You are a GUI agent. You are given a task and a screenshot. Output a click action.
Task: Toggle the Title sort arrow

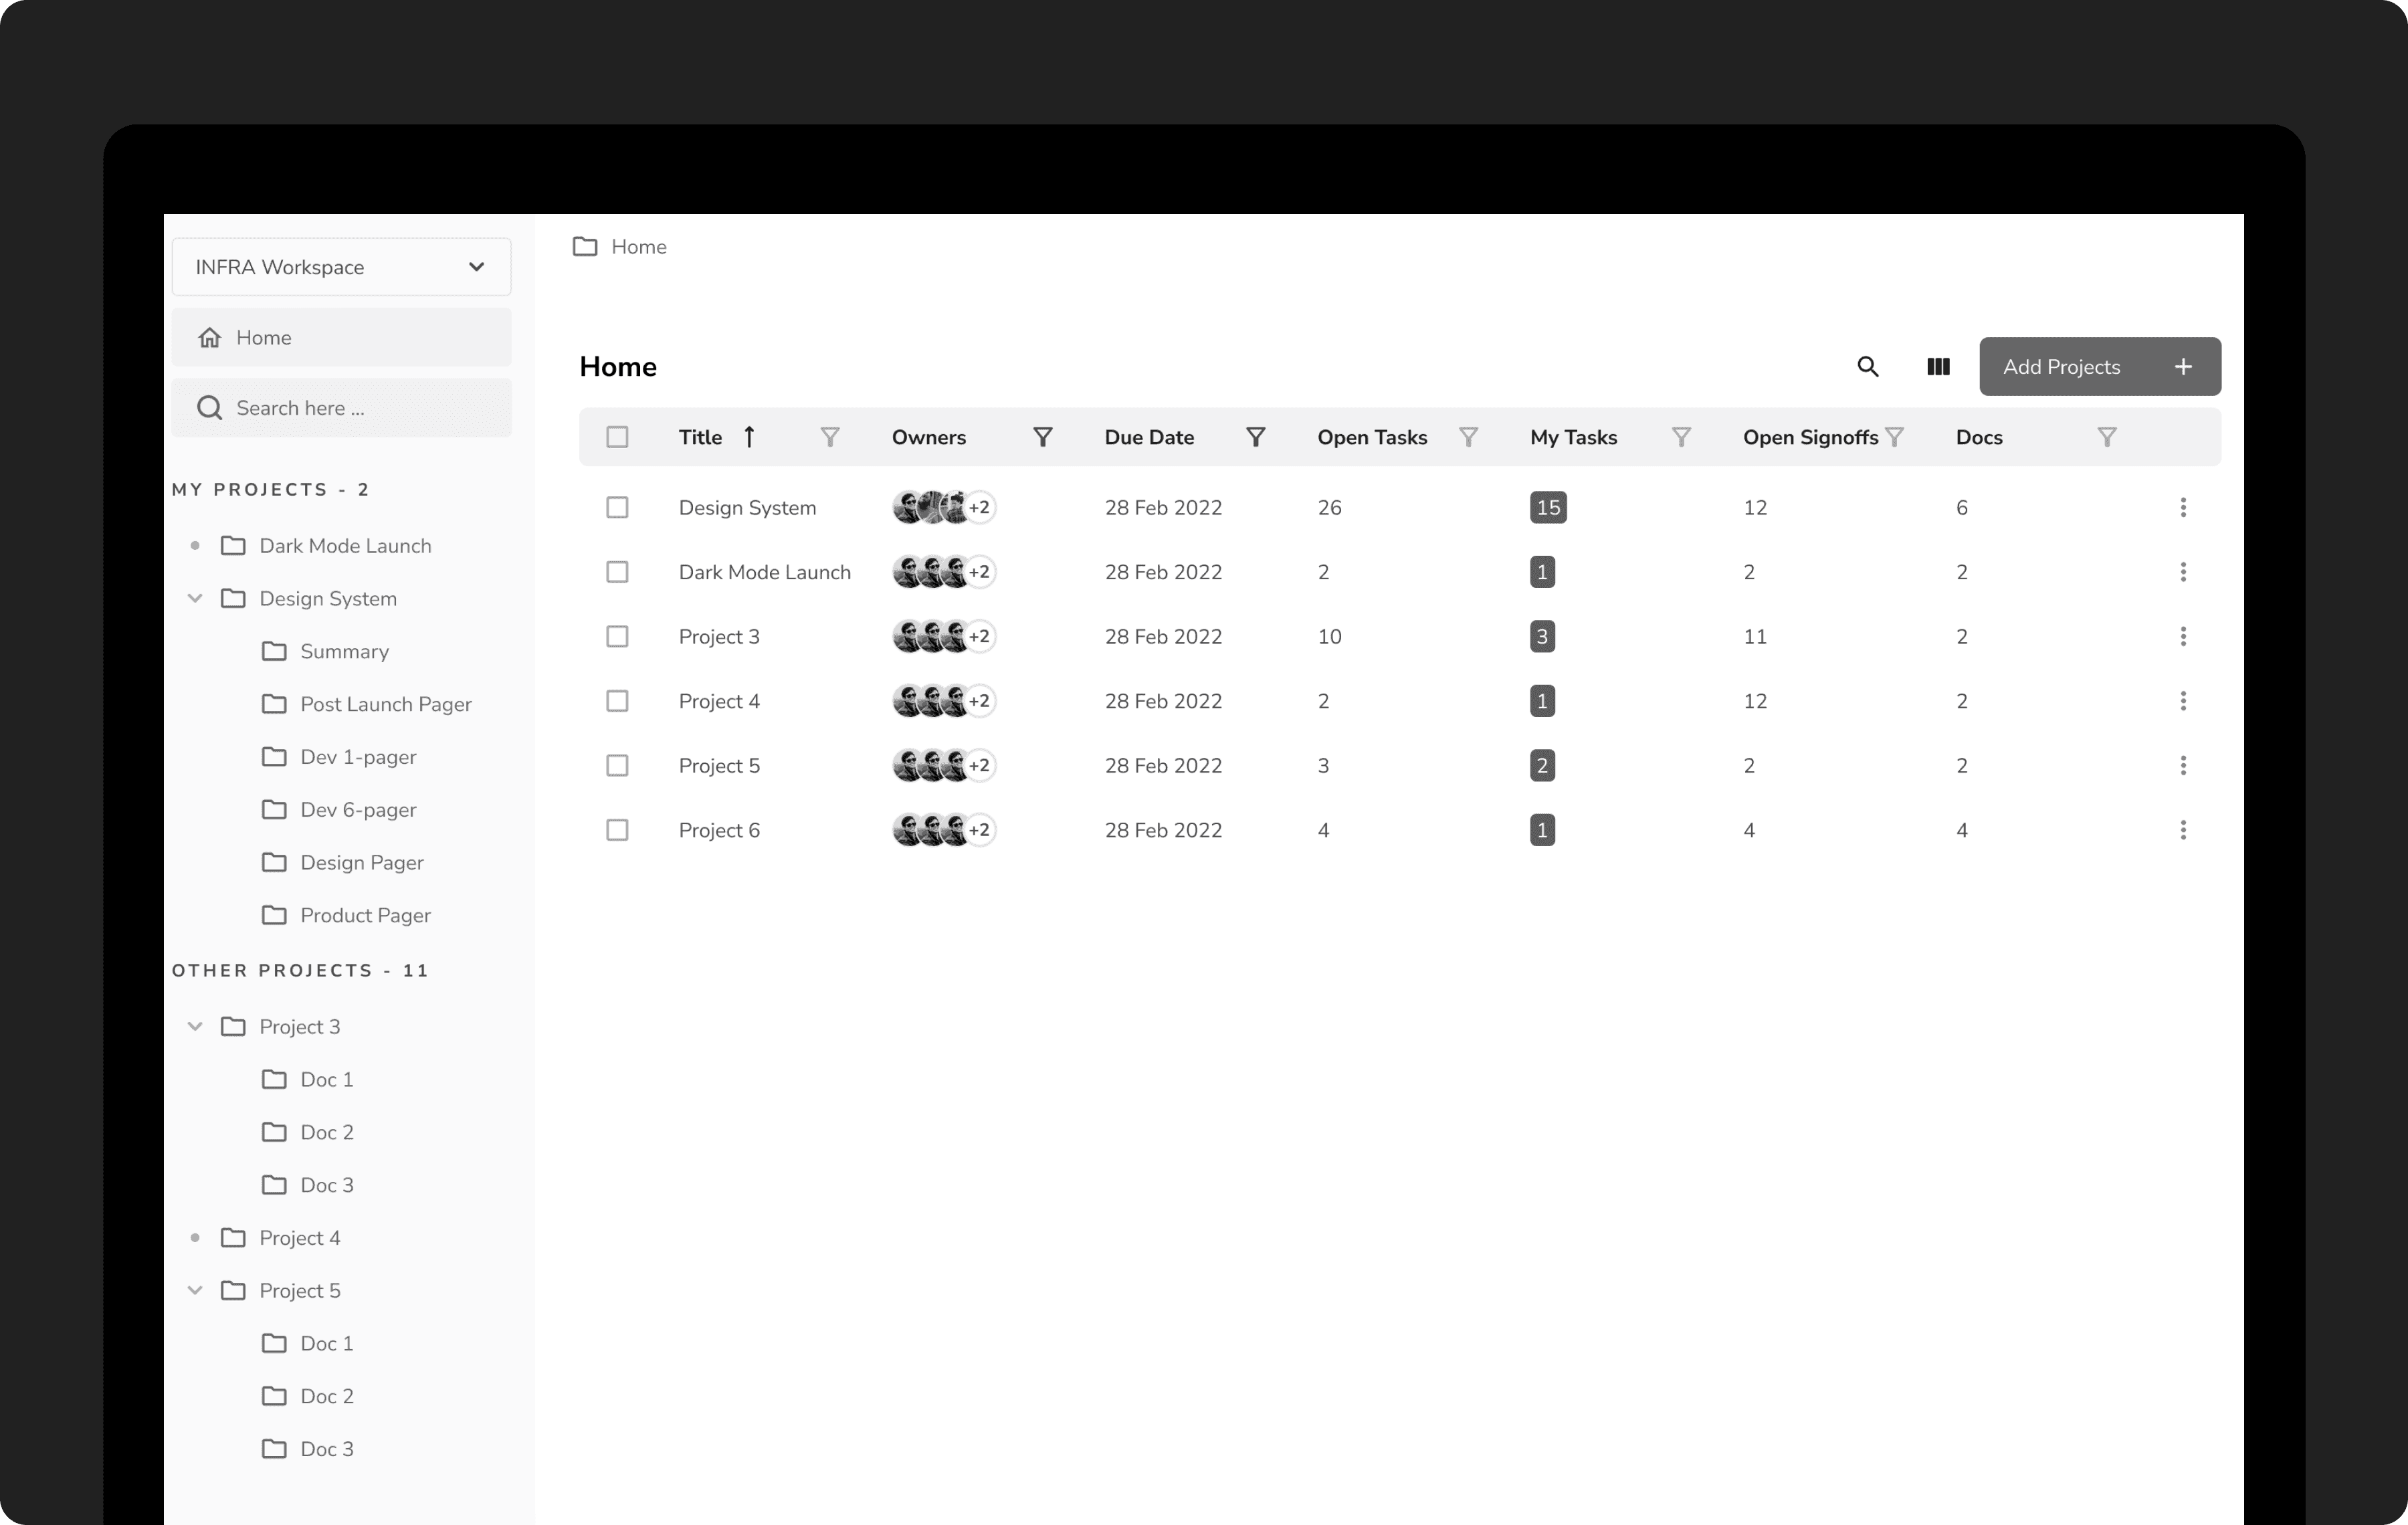[749, 437]
